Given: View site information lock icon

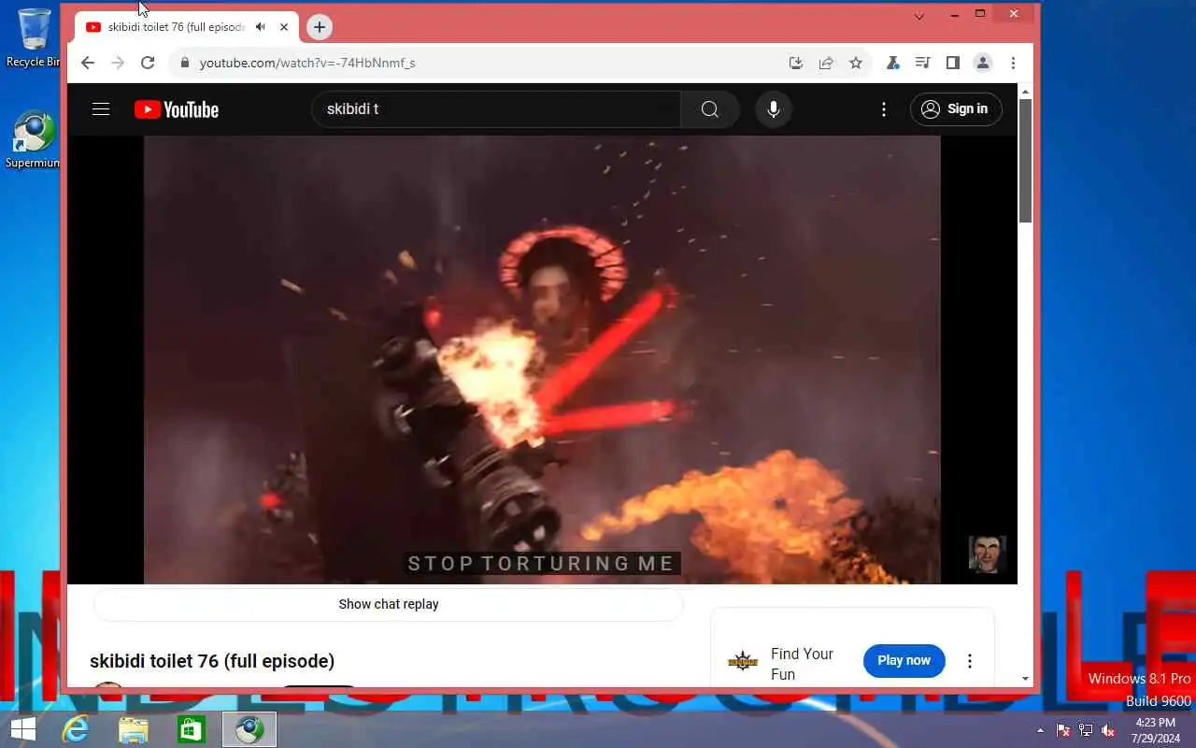Looking at the screenshot, I should [x=184, y=63].
